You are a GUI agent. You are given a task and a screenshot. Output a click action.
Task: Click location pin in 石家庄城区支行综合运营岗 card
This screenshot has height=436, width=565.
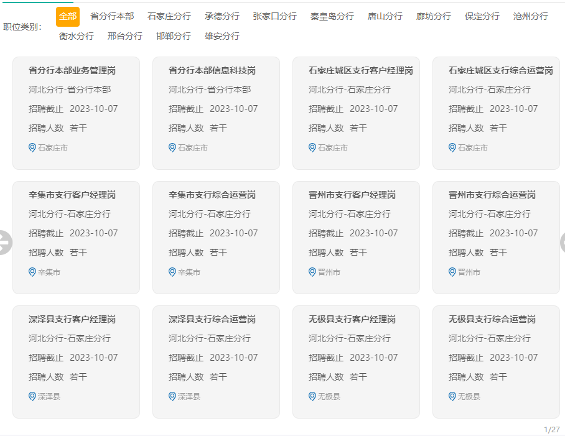[452, 147]
